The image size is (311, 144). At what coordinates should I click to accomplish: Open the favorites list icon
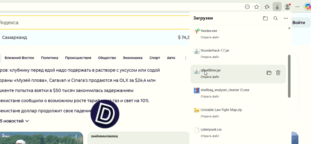coord(267,7)
